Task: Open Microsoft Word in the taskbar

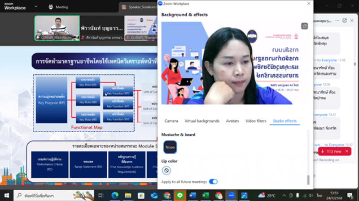Action: [193, 196]
